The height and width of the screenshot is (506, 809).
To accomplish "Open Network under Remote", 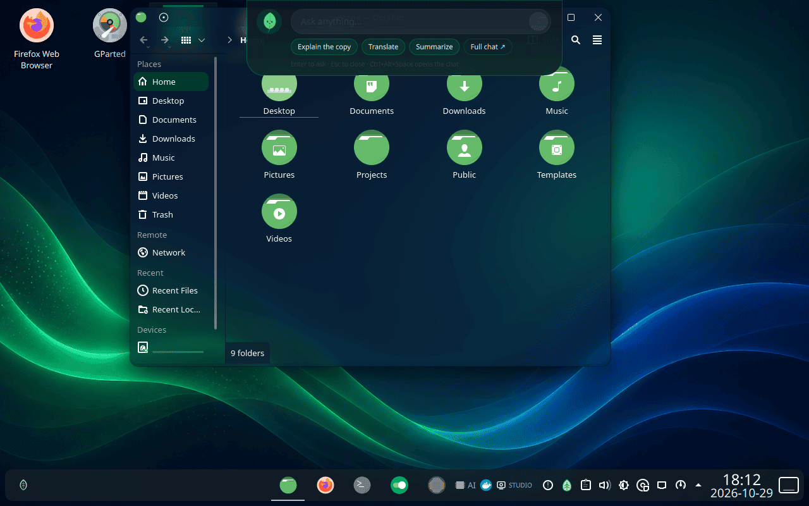I will (x=171, y=252).
